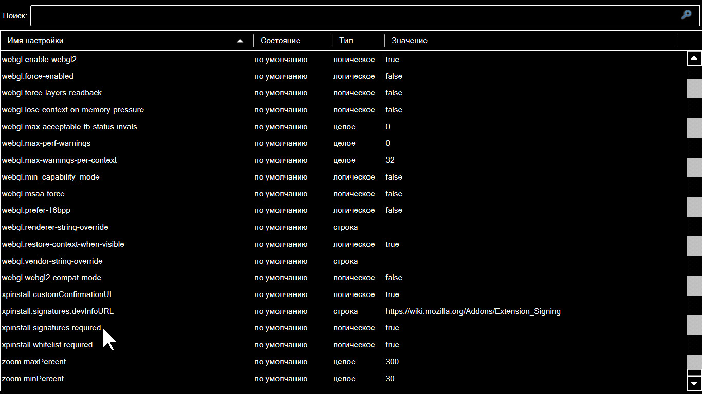Click по умолчанию state of webgl.force-enabled
The width and height of the screenshot is (702, 394).
click(281, 76)
